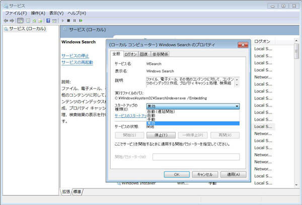The image size is (302, 205).
Task: Click the キャンセル button
Action: click(205, 175)
